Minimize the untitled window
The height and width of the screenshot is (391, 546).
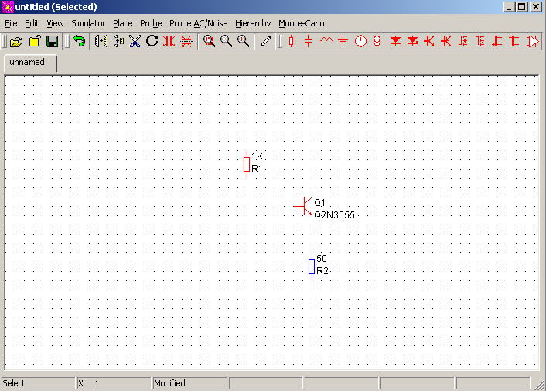[x=509, y=7]
